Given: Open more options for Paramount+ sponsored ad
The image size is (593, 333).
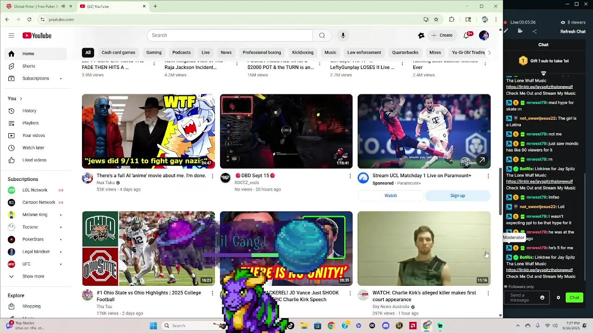Looking at the screenshot, I should coord(488,176).
